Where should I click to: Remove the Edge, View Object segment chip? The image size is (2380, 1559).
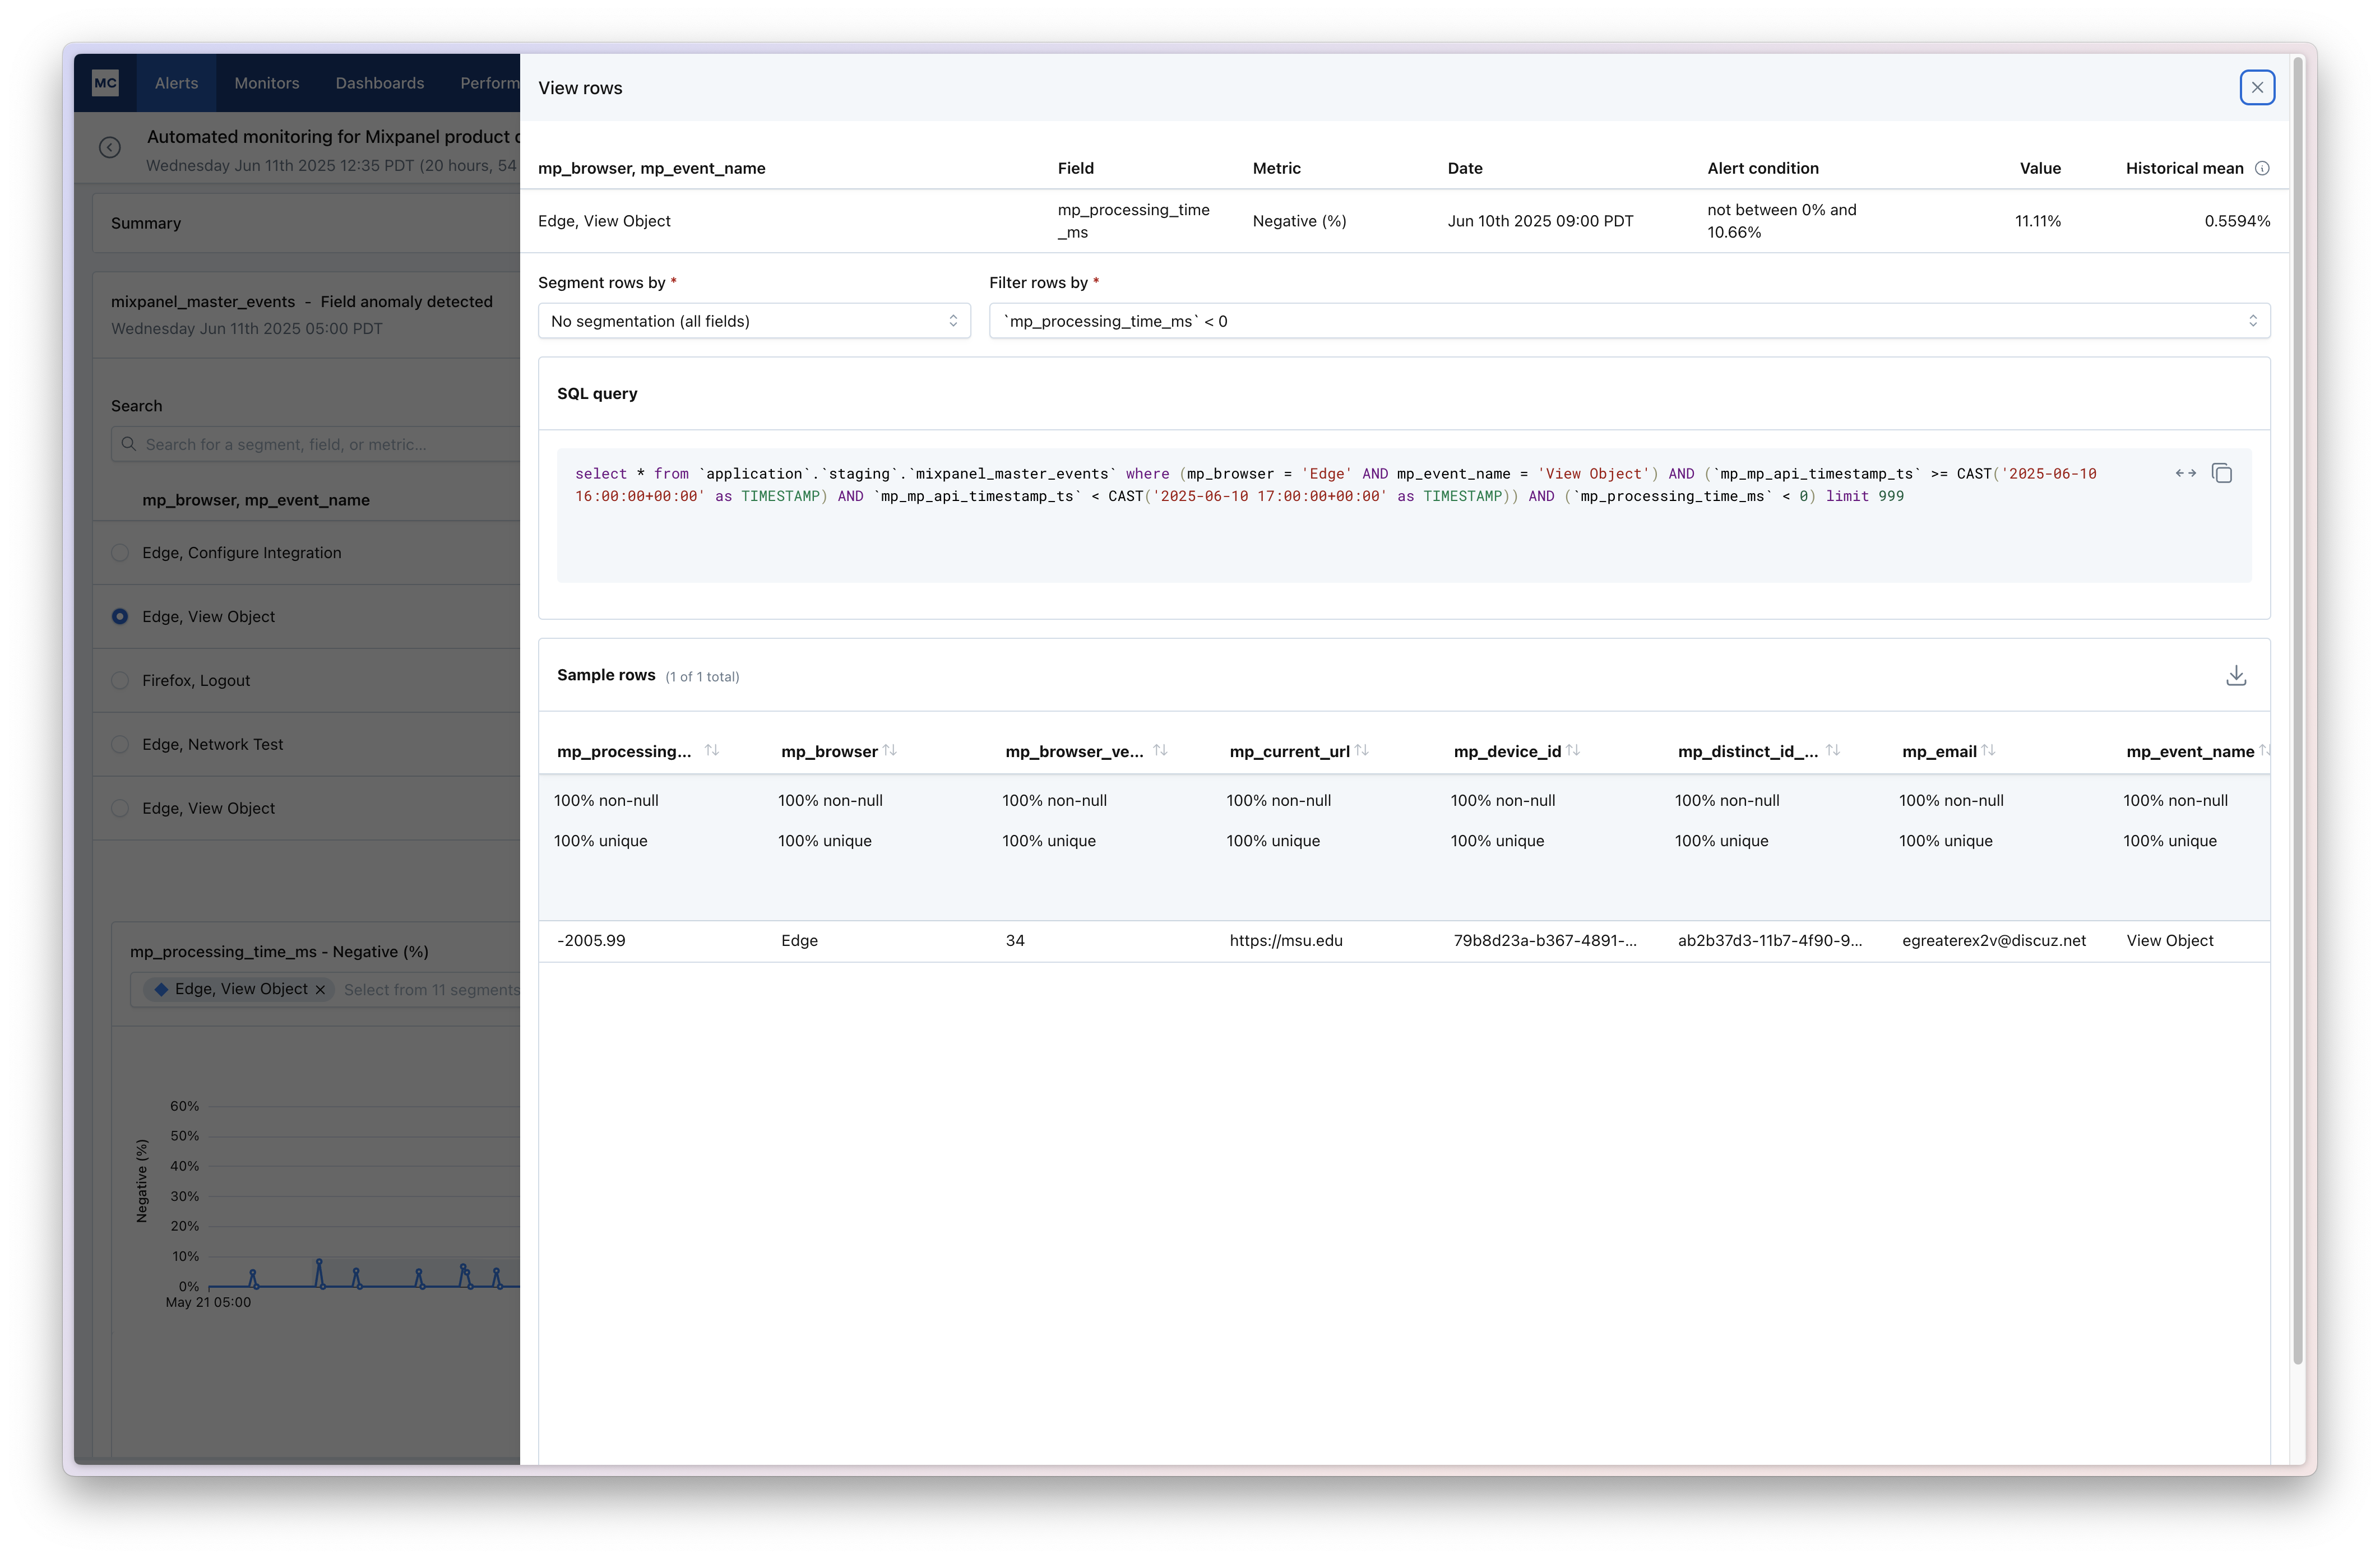[x=320, y=990]
